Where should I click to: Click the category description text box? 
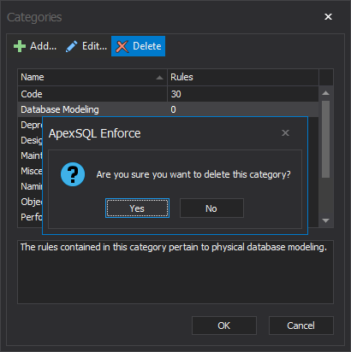pyautogui.click(x=175, y=272)
